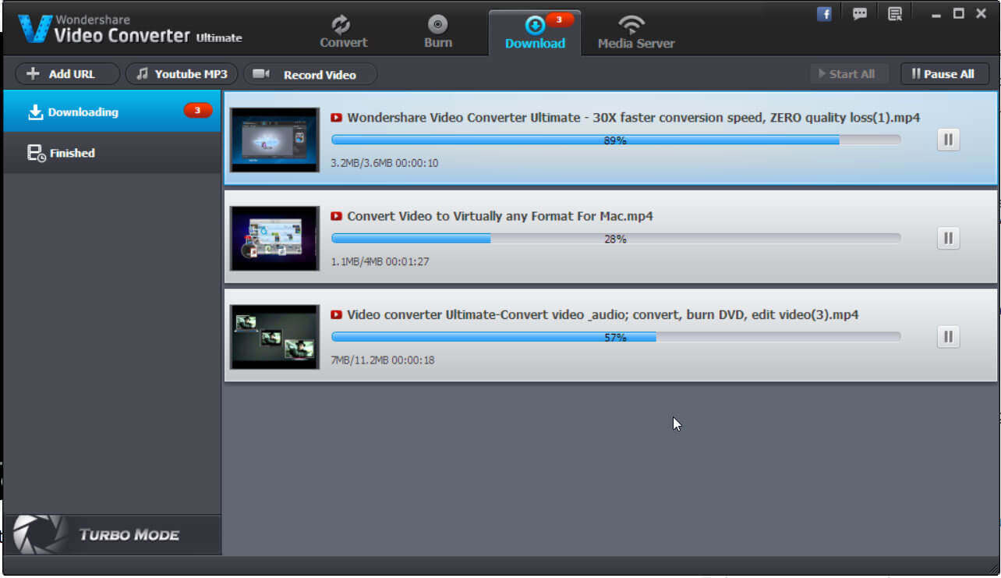Pause the Convert Video For Mac download
1001x578 pixels.
pos(948,238)
